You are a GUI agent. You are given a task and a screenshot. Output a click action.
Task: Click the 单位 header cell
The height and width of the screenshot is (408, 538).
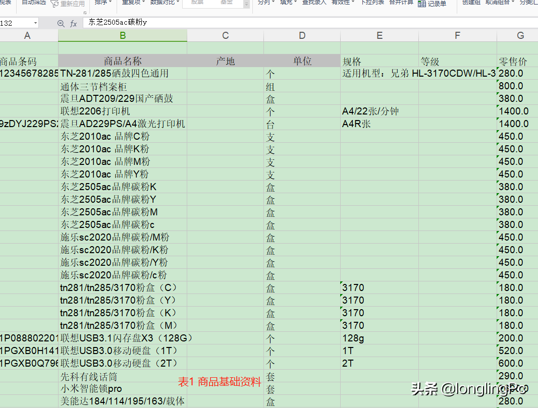[x=302, y=61]
